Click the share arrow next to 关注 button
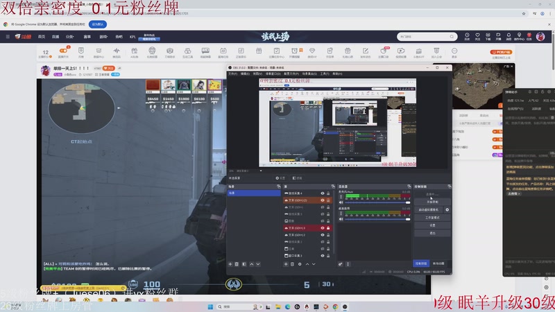The width and height of the screenshot is (555, 312). [119, 68]
